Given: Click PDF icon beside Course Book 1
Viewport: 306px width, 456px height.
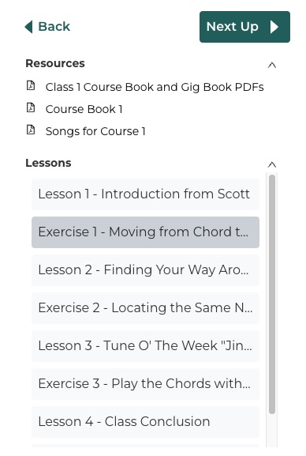Looking at the screenshot, I should [x=31, y=107].
